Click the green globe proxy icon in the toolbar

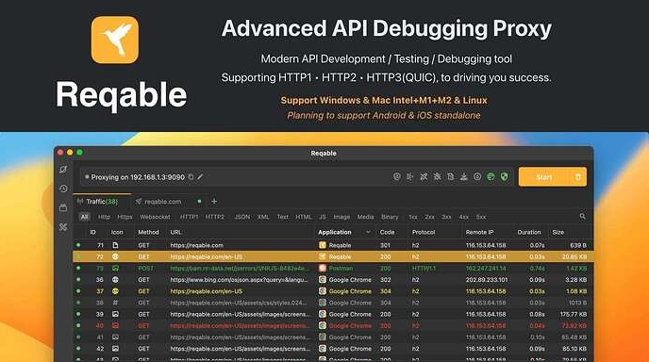point(491,176)
